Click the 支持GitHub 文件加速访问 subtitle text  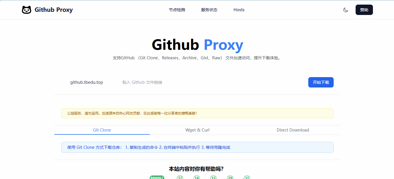pos(197,58)
